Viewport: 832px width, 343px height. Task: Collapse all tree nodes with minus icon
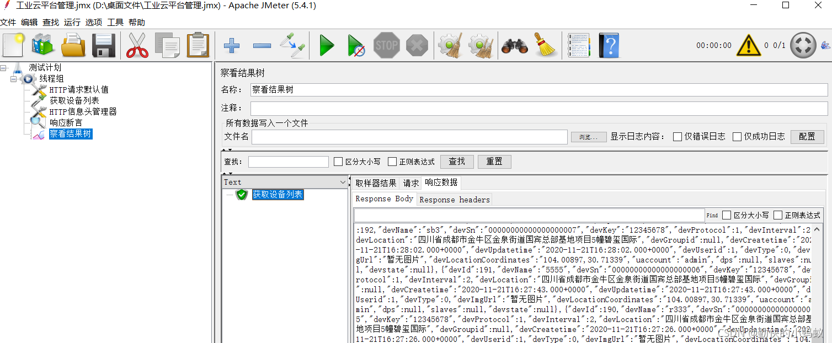262,45
